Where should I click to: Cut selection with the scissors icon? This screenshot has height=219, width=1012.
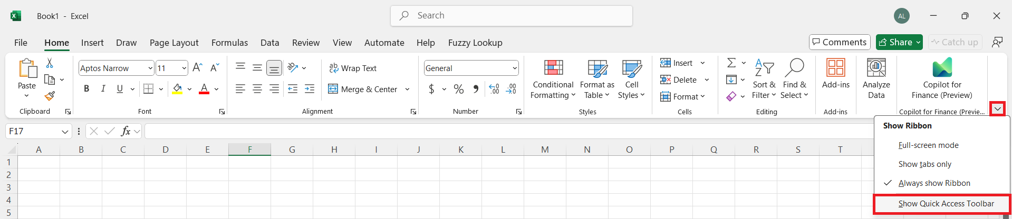(50, 63)
